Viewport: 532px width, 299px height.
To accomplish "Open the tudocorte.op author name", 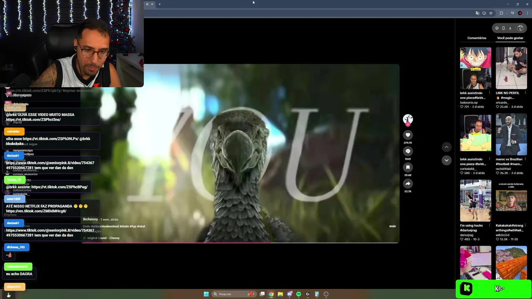I will 469,103.
